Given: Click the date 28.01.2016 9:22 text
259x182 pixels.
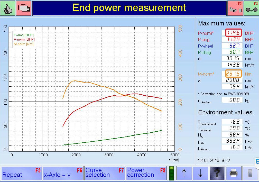Looking at the screenshot, I should click(x=214, y=160).
